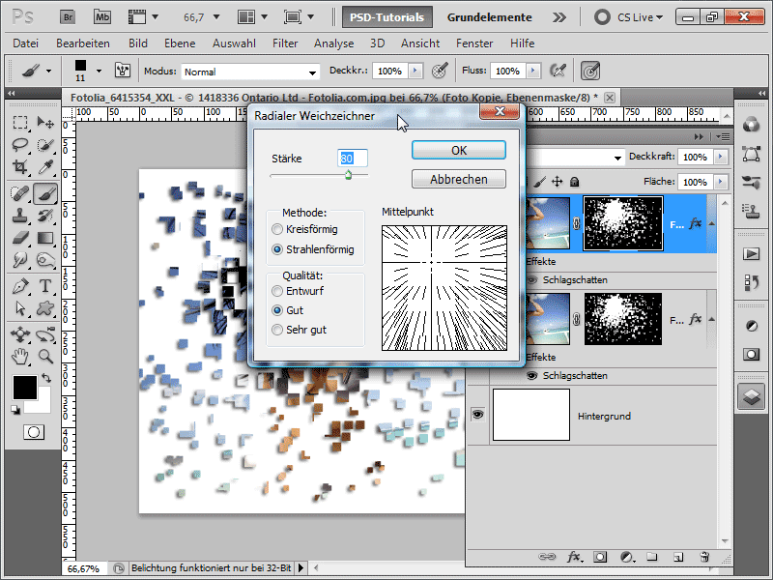The image size is (773, 580).
Task: Switch to Grundelemente workspace
Action: point(490,17)
